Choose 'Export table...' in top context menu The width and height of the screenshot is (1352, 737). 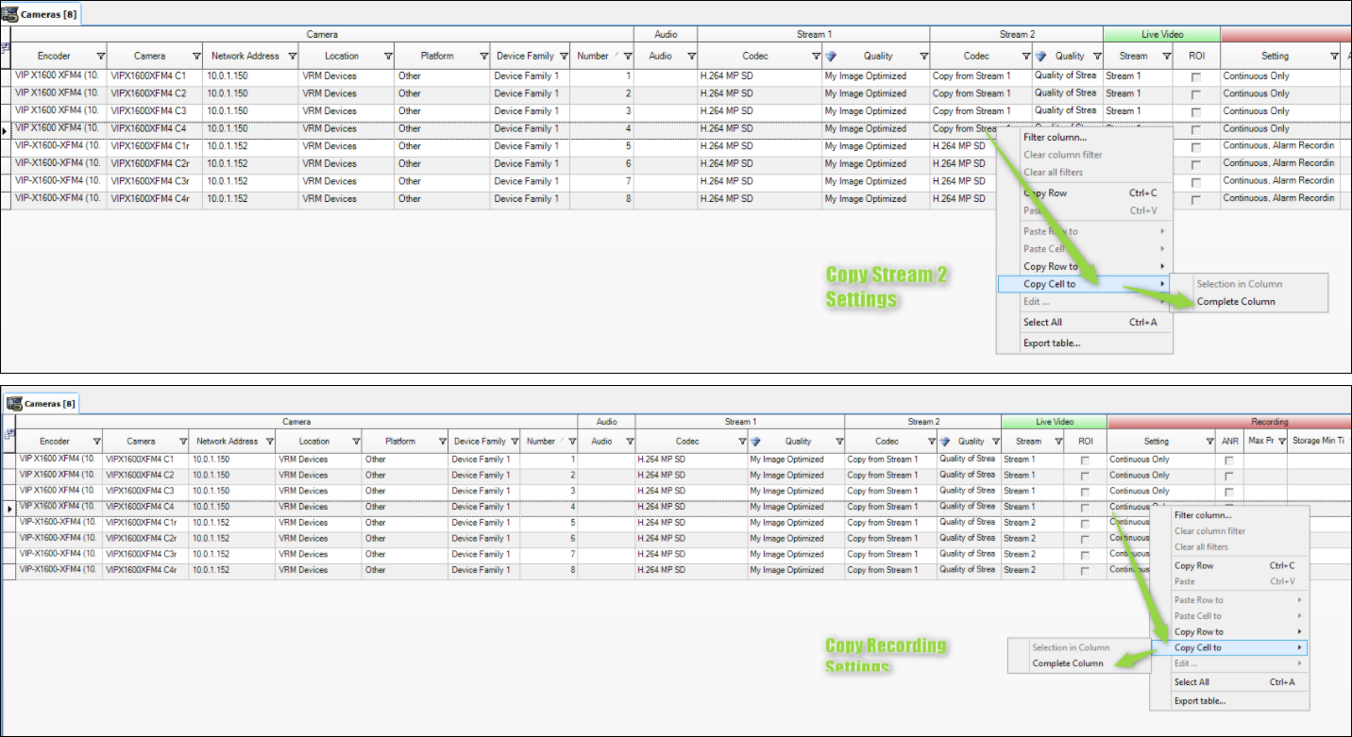pyautogui.click(x=1052, y=343)
